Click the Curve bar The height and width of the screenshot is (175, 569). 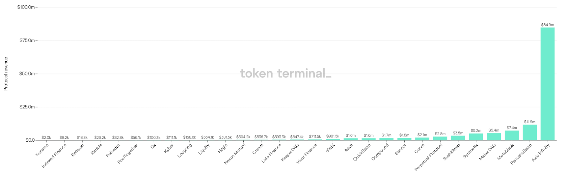[x=422, y=139]
